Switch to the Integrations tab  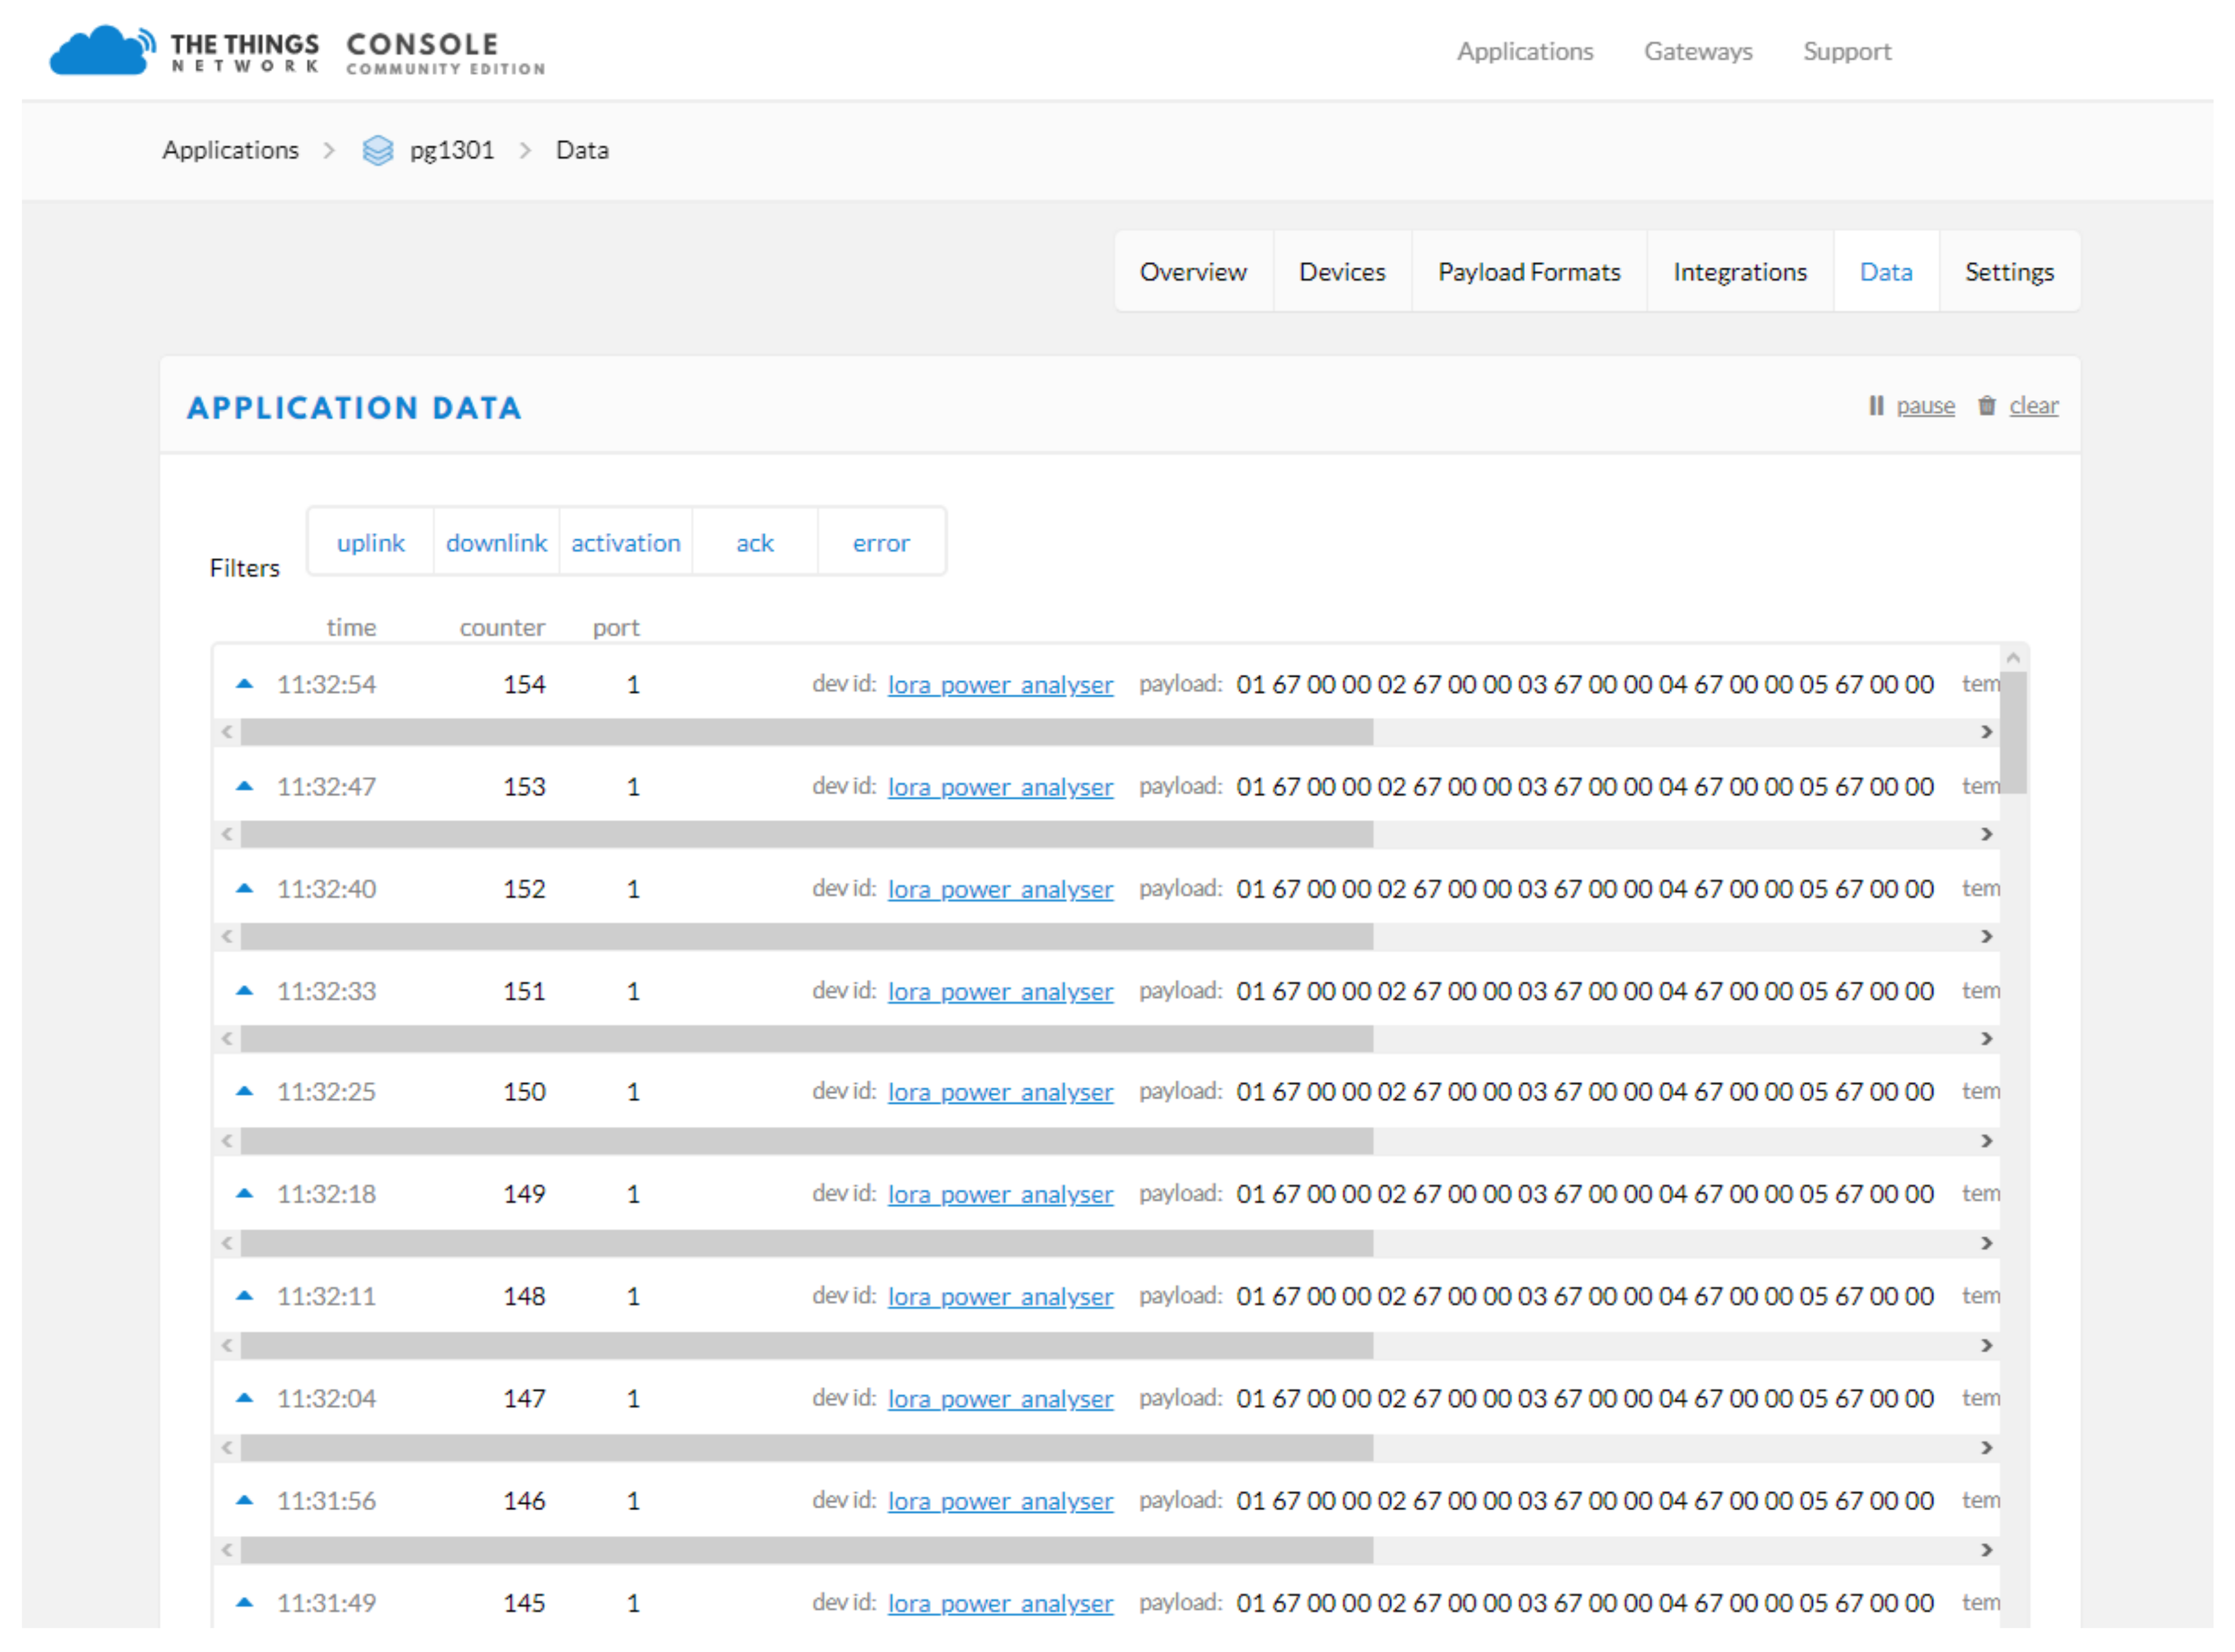(1739, 272)
